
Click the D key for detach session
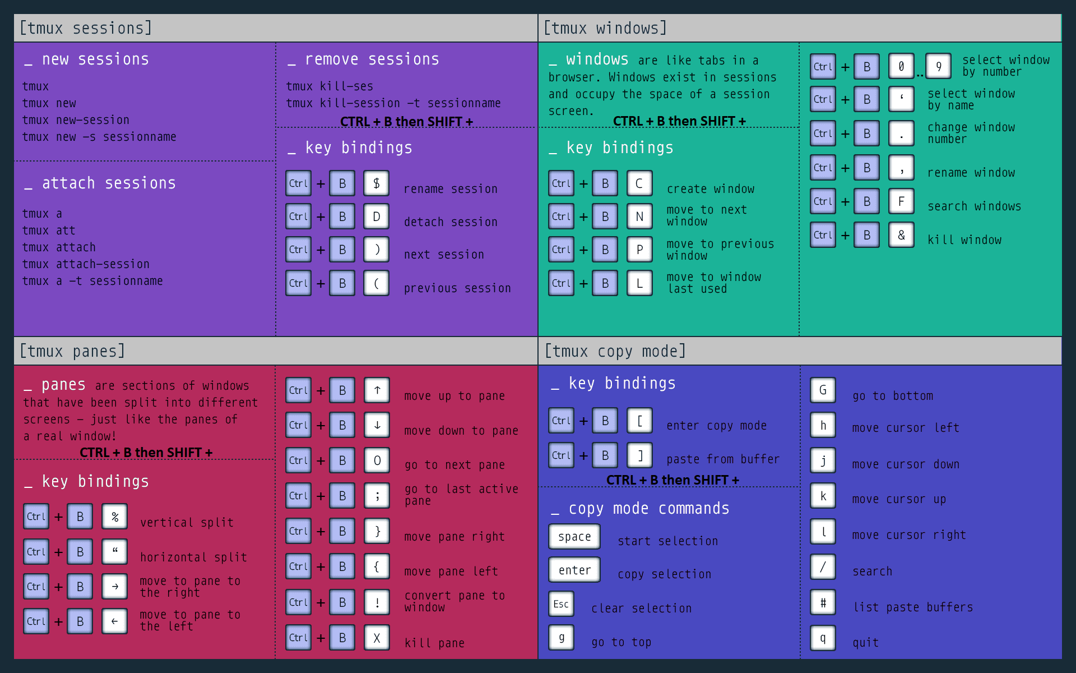pyautogui.click(x=376, y=216)
